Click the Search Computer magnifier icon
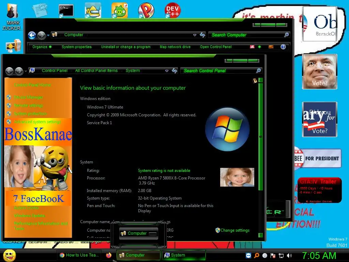 click(286, 35)
